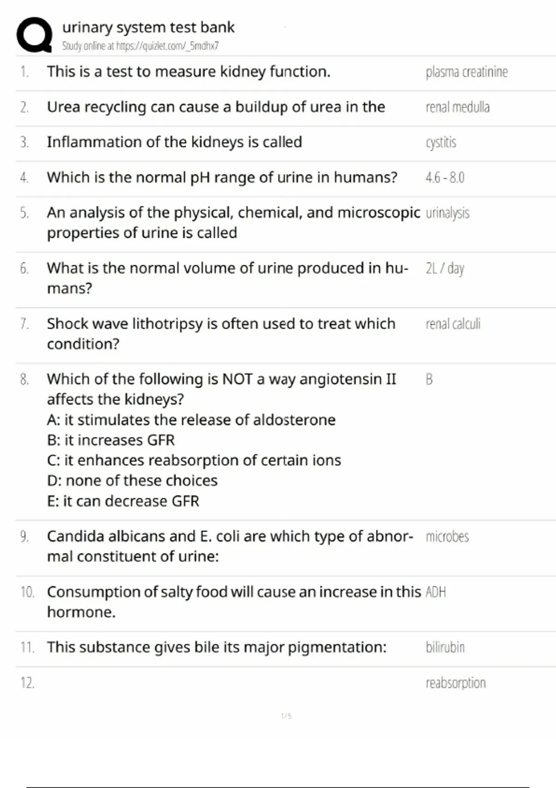This screenshot has width=556, height=788.
Task: Select the 'renal calculi' answer
Action: [453, 324]
